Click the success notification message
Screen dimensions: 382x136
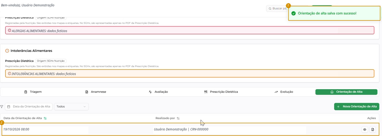(327, 13)
